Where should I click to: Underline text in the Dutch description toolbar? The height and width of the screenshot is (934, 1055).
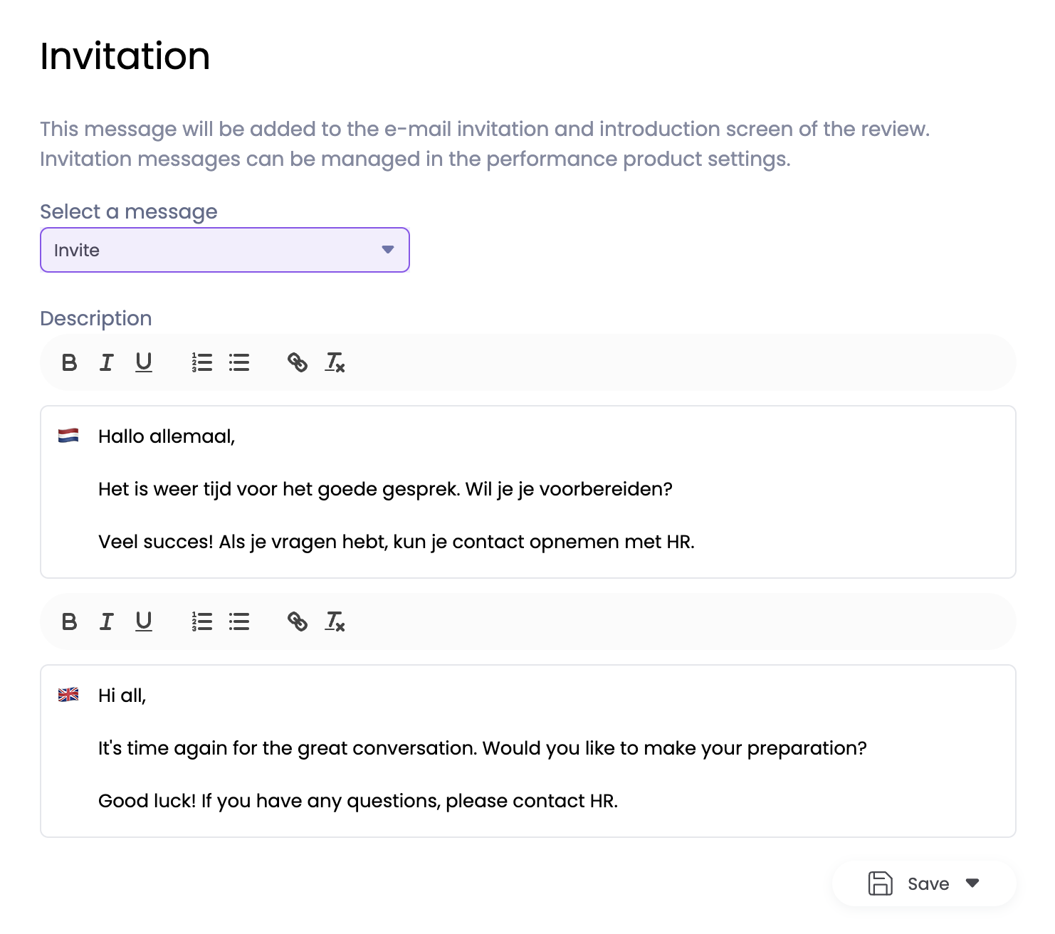pos(144,363)
